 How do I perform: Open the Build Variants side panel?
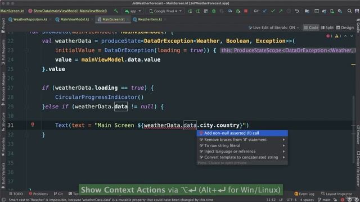coord(3,176)
